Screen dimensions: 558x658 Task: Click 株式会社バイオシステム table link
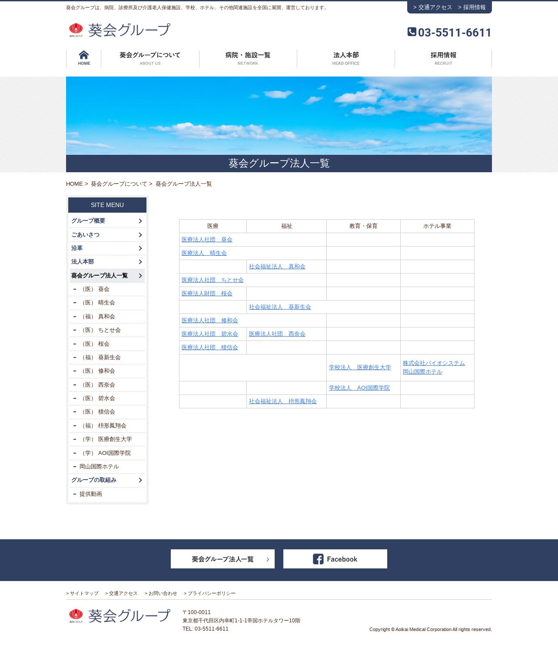pyautogui.click(x=434, y=363)
